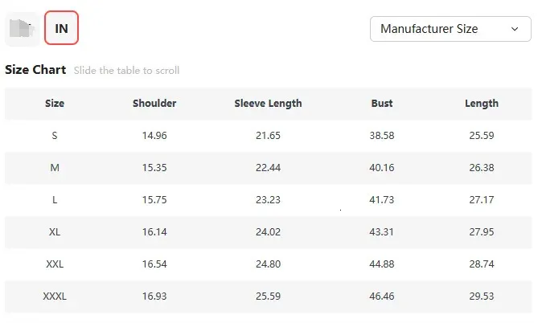The width and height of the screenshot is (542, 323).
Task: Click the 29.53 length value for XXXL
Action: [481, 296]
